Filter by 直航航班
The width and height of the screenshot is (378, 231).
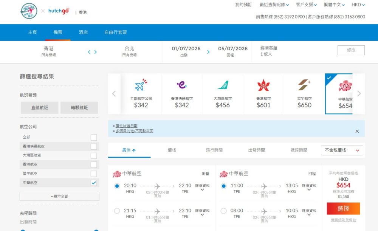(40, 107)
